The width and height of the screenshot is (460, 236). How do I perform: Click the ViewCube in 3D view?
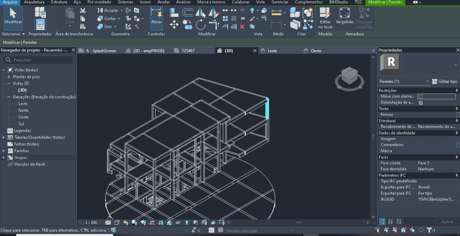pos(349,76)
